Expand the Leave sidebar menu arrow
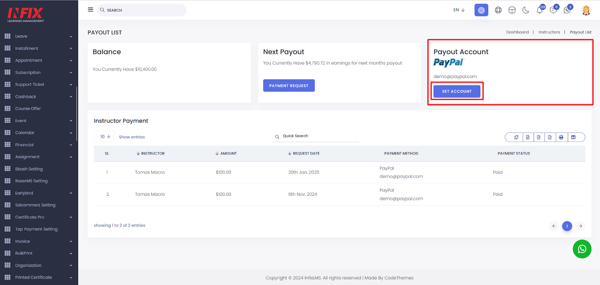The height and width of the screenshot is (285, 600). 71,36
